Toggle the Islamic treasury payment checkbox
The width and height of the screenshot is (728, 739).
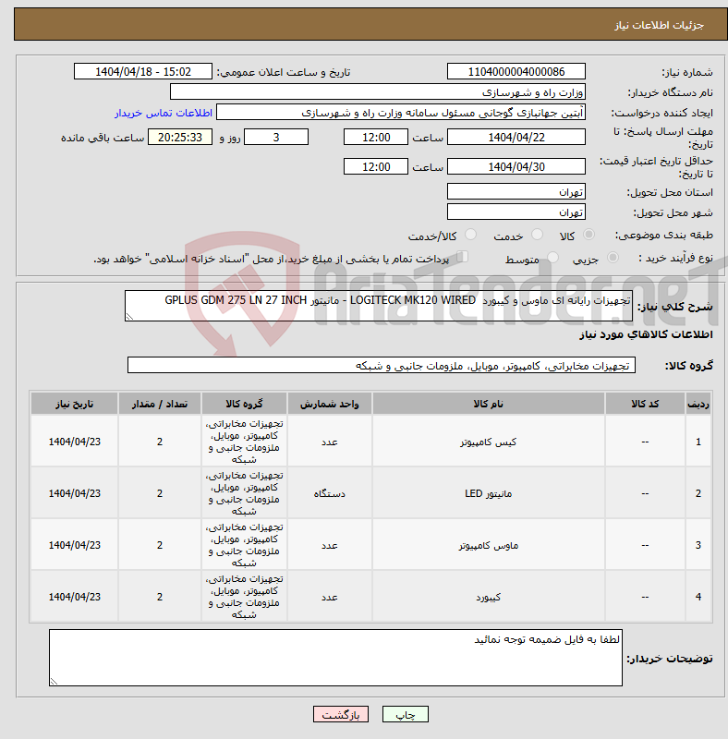[x=463, y=257]
